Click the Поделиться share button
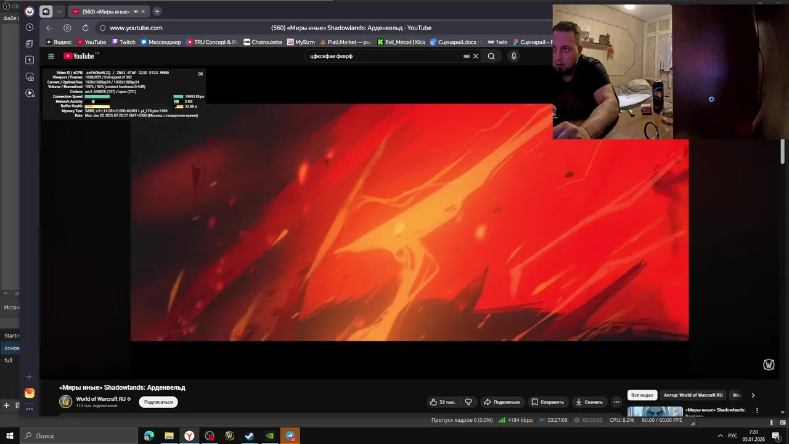The width and height of the screenshot is (789, 444). coord(501,402)
